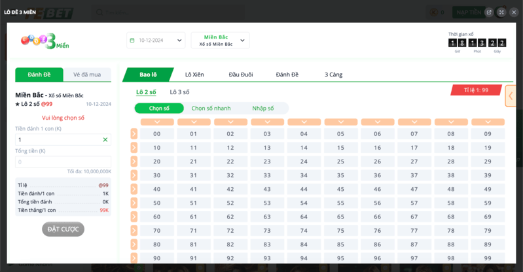523x272 pixels.
Task: Click the fullscreen expand icon
Action: 501,12
